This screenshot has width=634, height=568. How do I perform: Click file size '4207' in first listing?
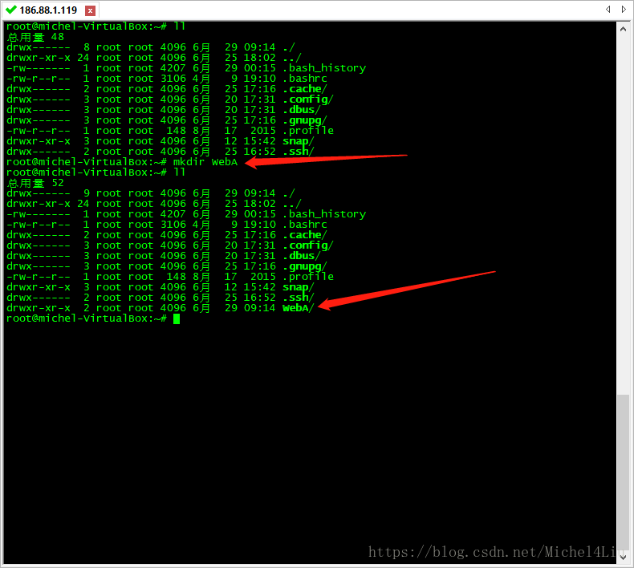point(173,68)
